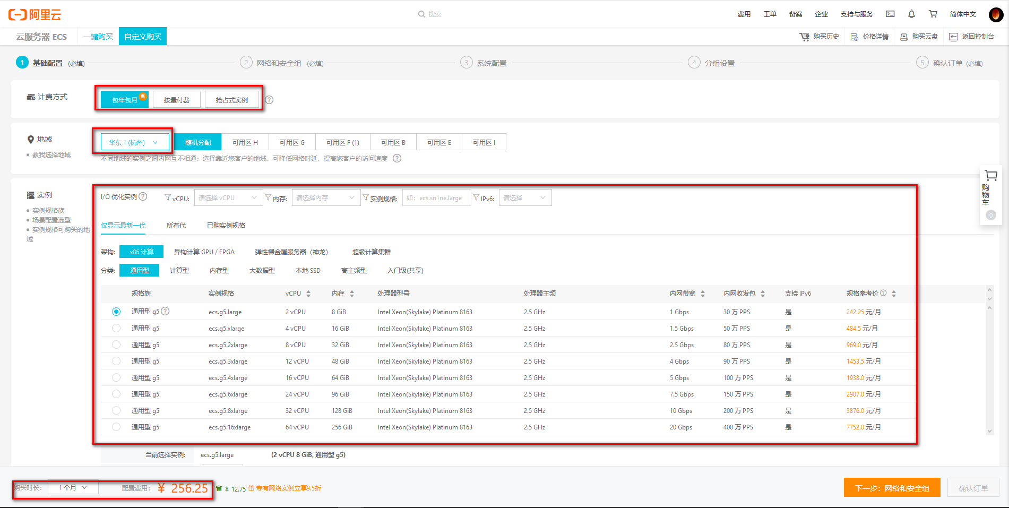1009x508 pixels.
Task: Select ecs.g5.xlarge radio button
Action: click(116, 328)
